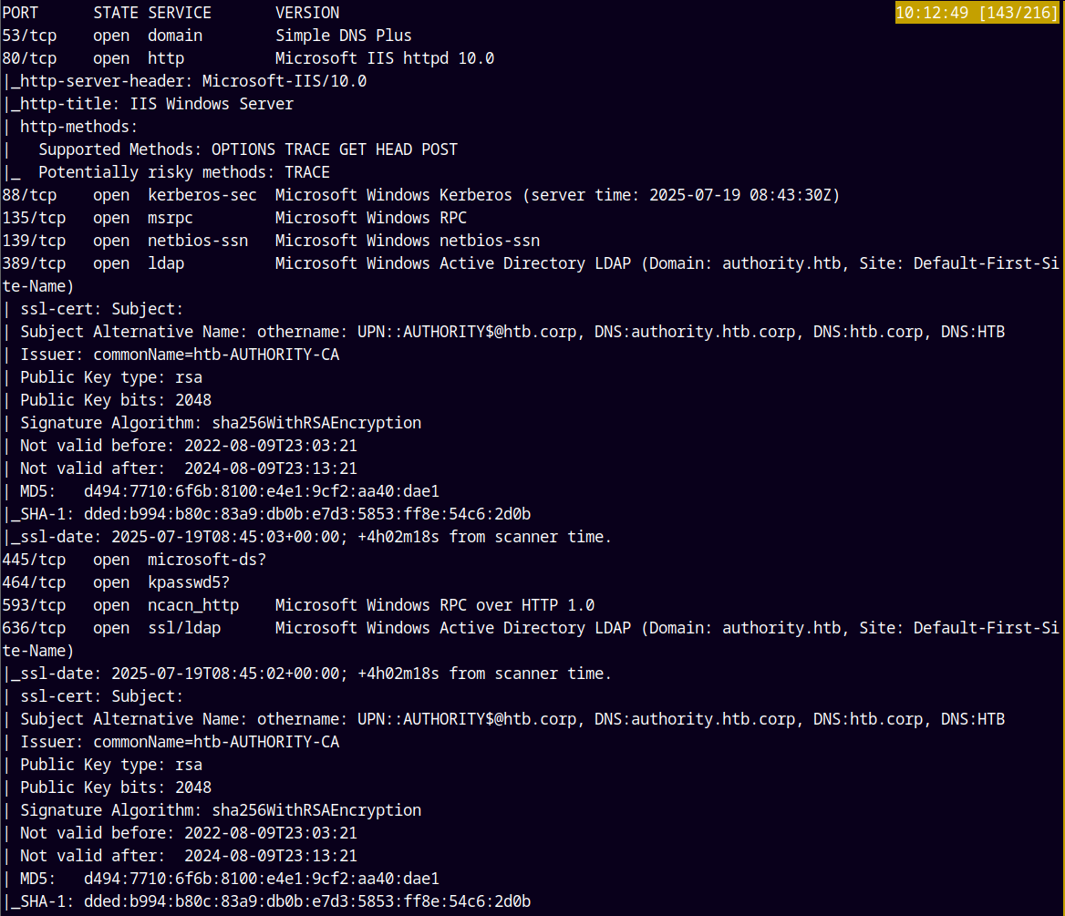
Task: Click the 'VERSION' column header
Action: pyautogui.click(x=307, y=13)
